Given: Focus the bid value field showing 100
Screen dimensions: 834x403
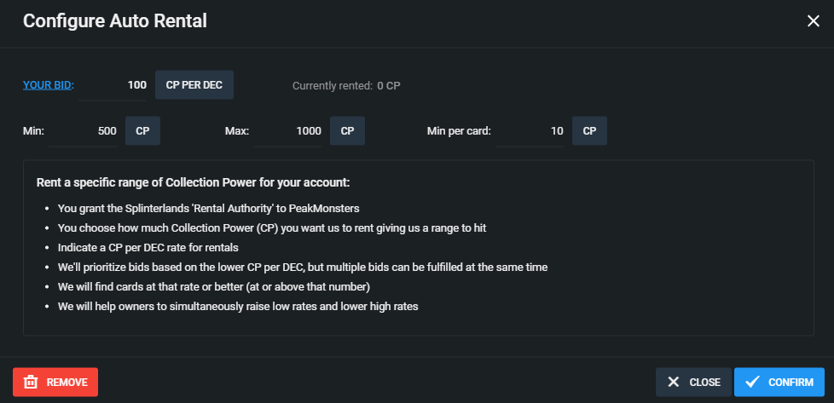Looking at the screenshot, I should [x=113, y=85].
